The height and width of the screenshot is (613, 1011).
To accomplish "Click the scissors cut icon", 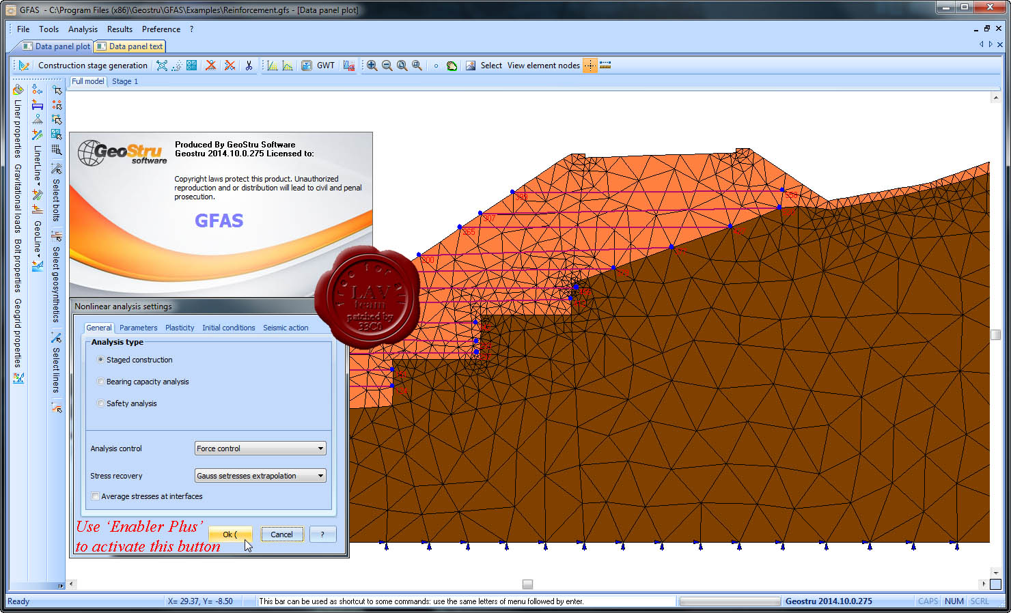I will pyautogui.click(x=249, y=66).
